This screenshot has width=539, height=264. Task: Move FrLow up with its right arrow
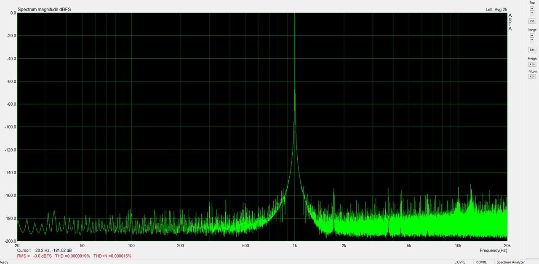[534, 76]
